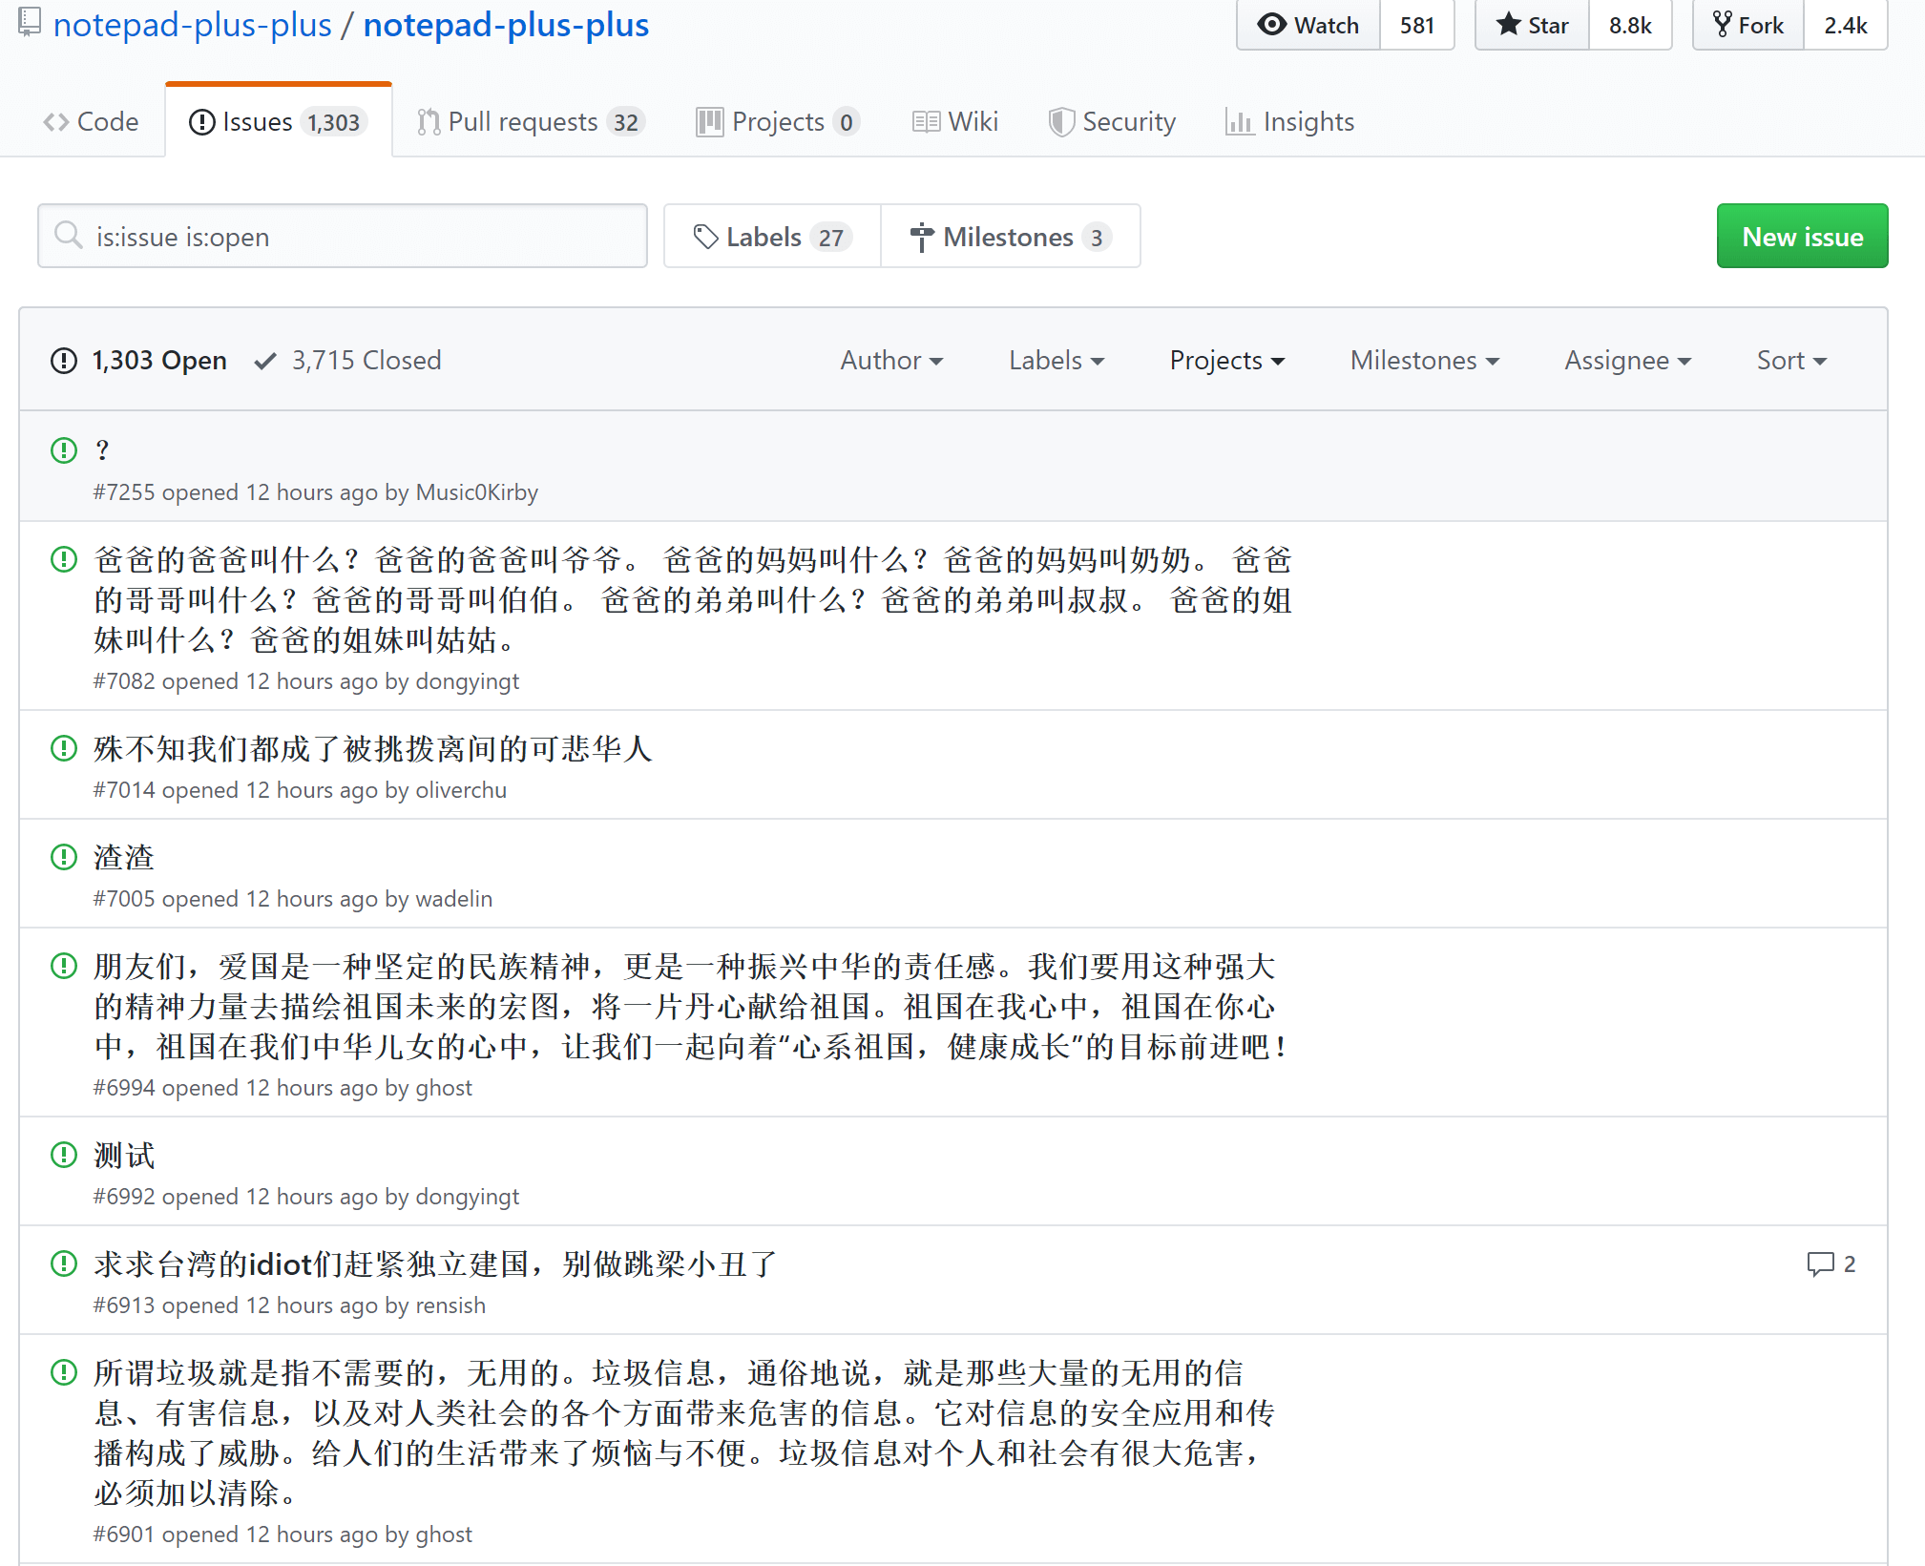The width and height of the screenshot is (1925, 1566).
Task: Open issue #6994 starting with 朋友们，爱国是
Action: click(691, 1006)
